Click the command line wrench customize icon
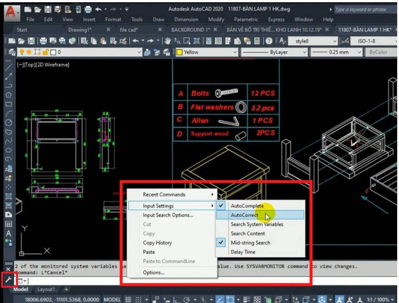The height and width of the screenshot is (303, 399). pos(9,279)
